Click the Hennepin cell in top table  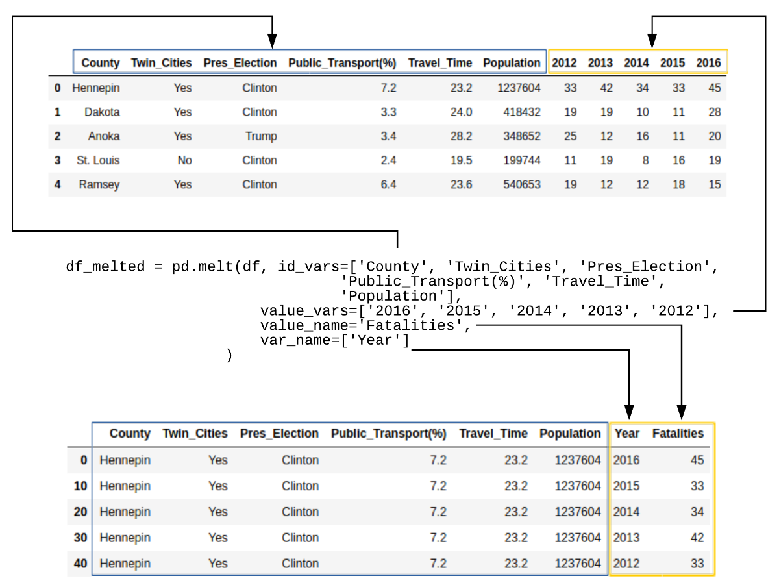point(96,88)
